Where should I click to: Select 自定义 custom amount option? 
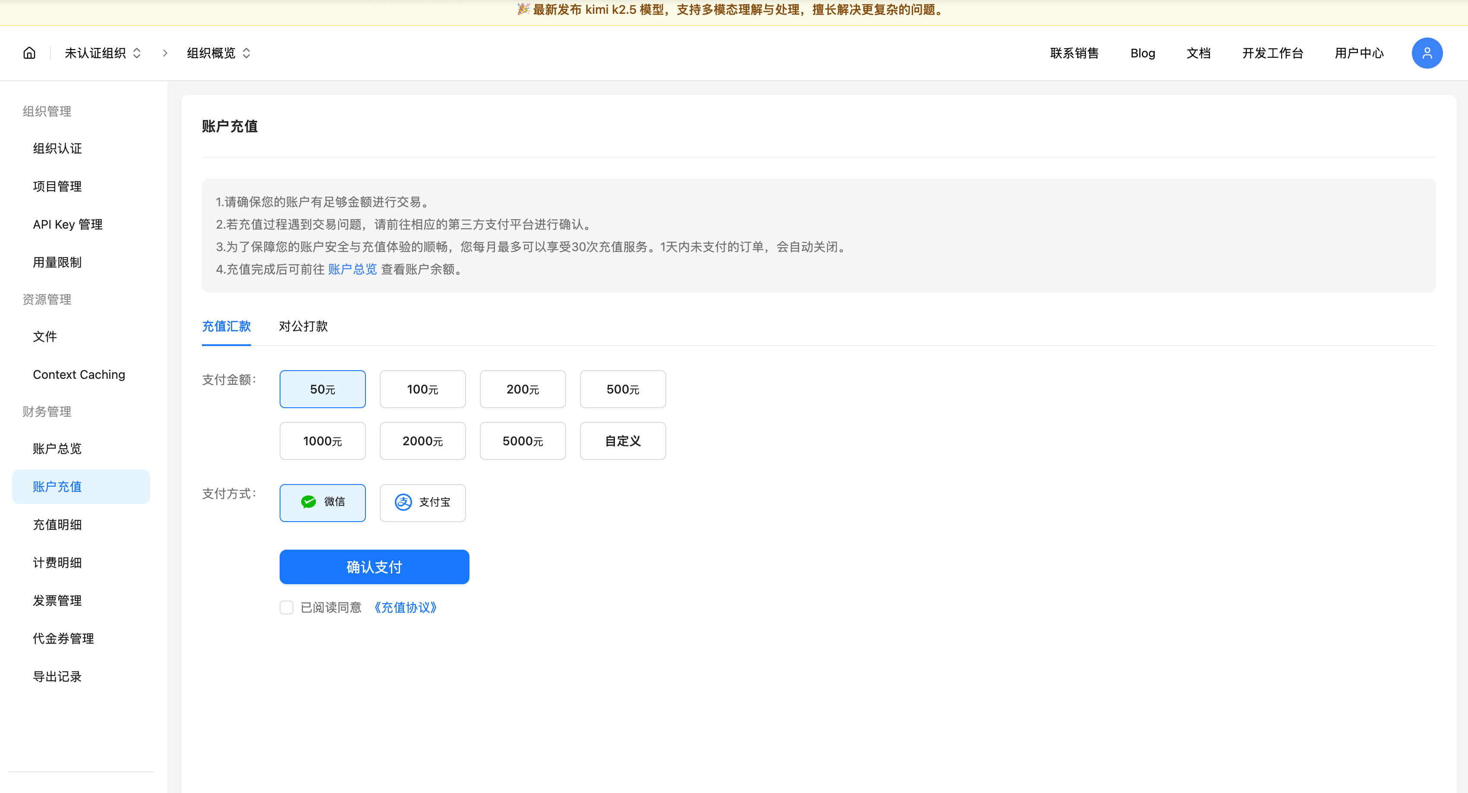point(622,441)
